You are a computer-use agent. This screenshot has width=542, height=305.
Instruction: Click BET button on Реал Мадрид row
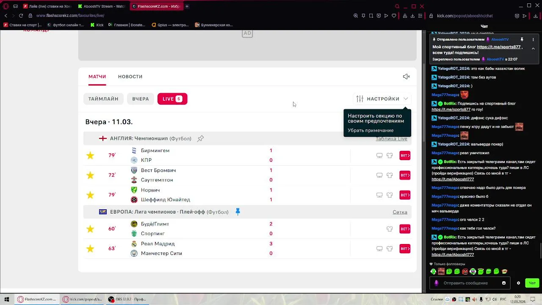[405, 249]
